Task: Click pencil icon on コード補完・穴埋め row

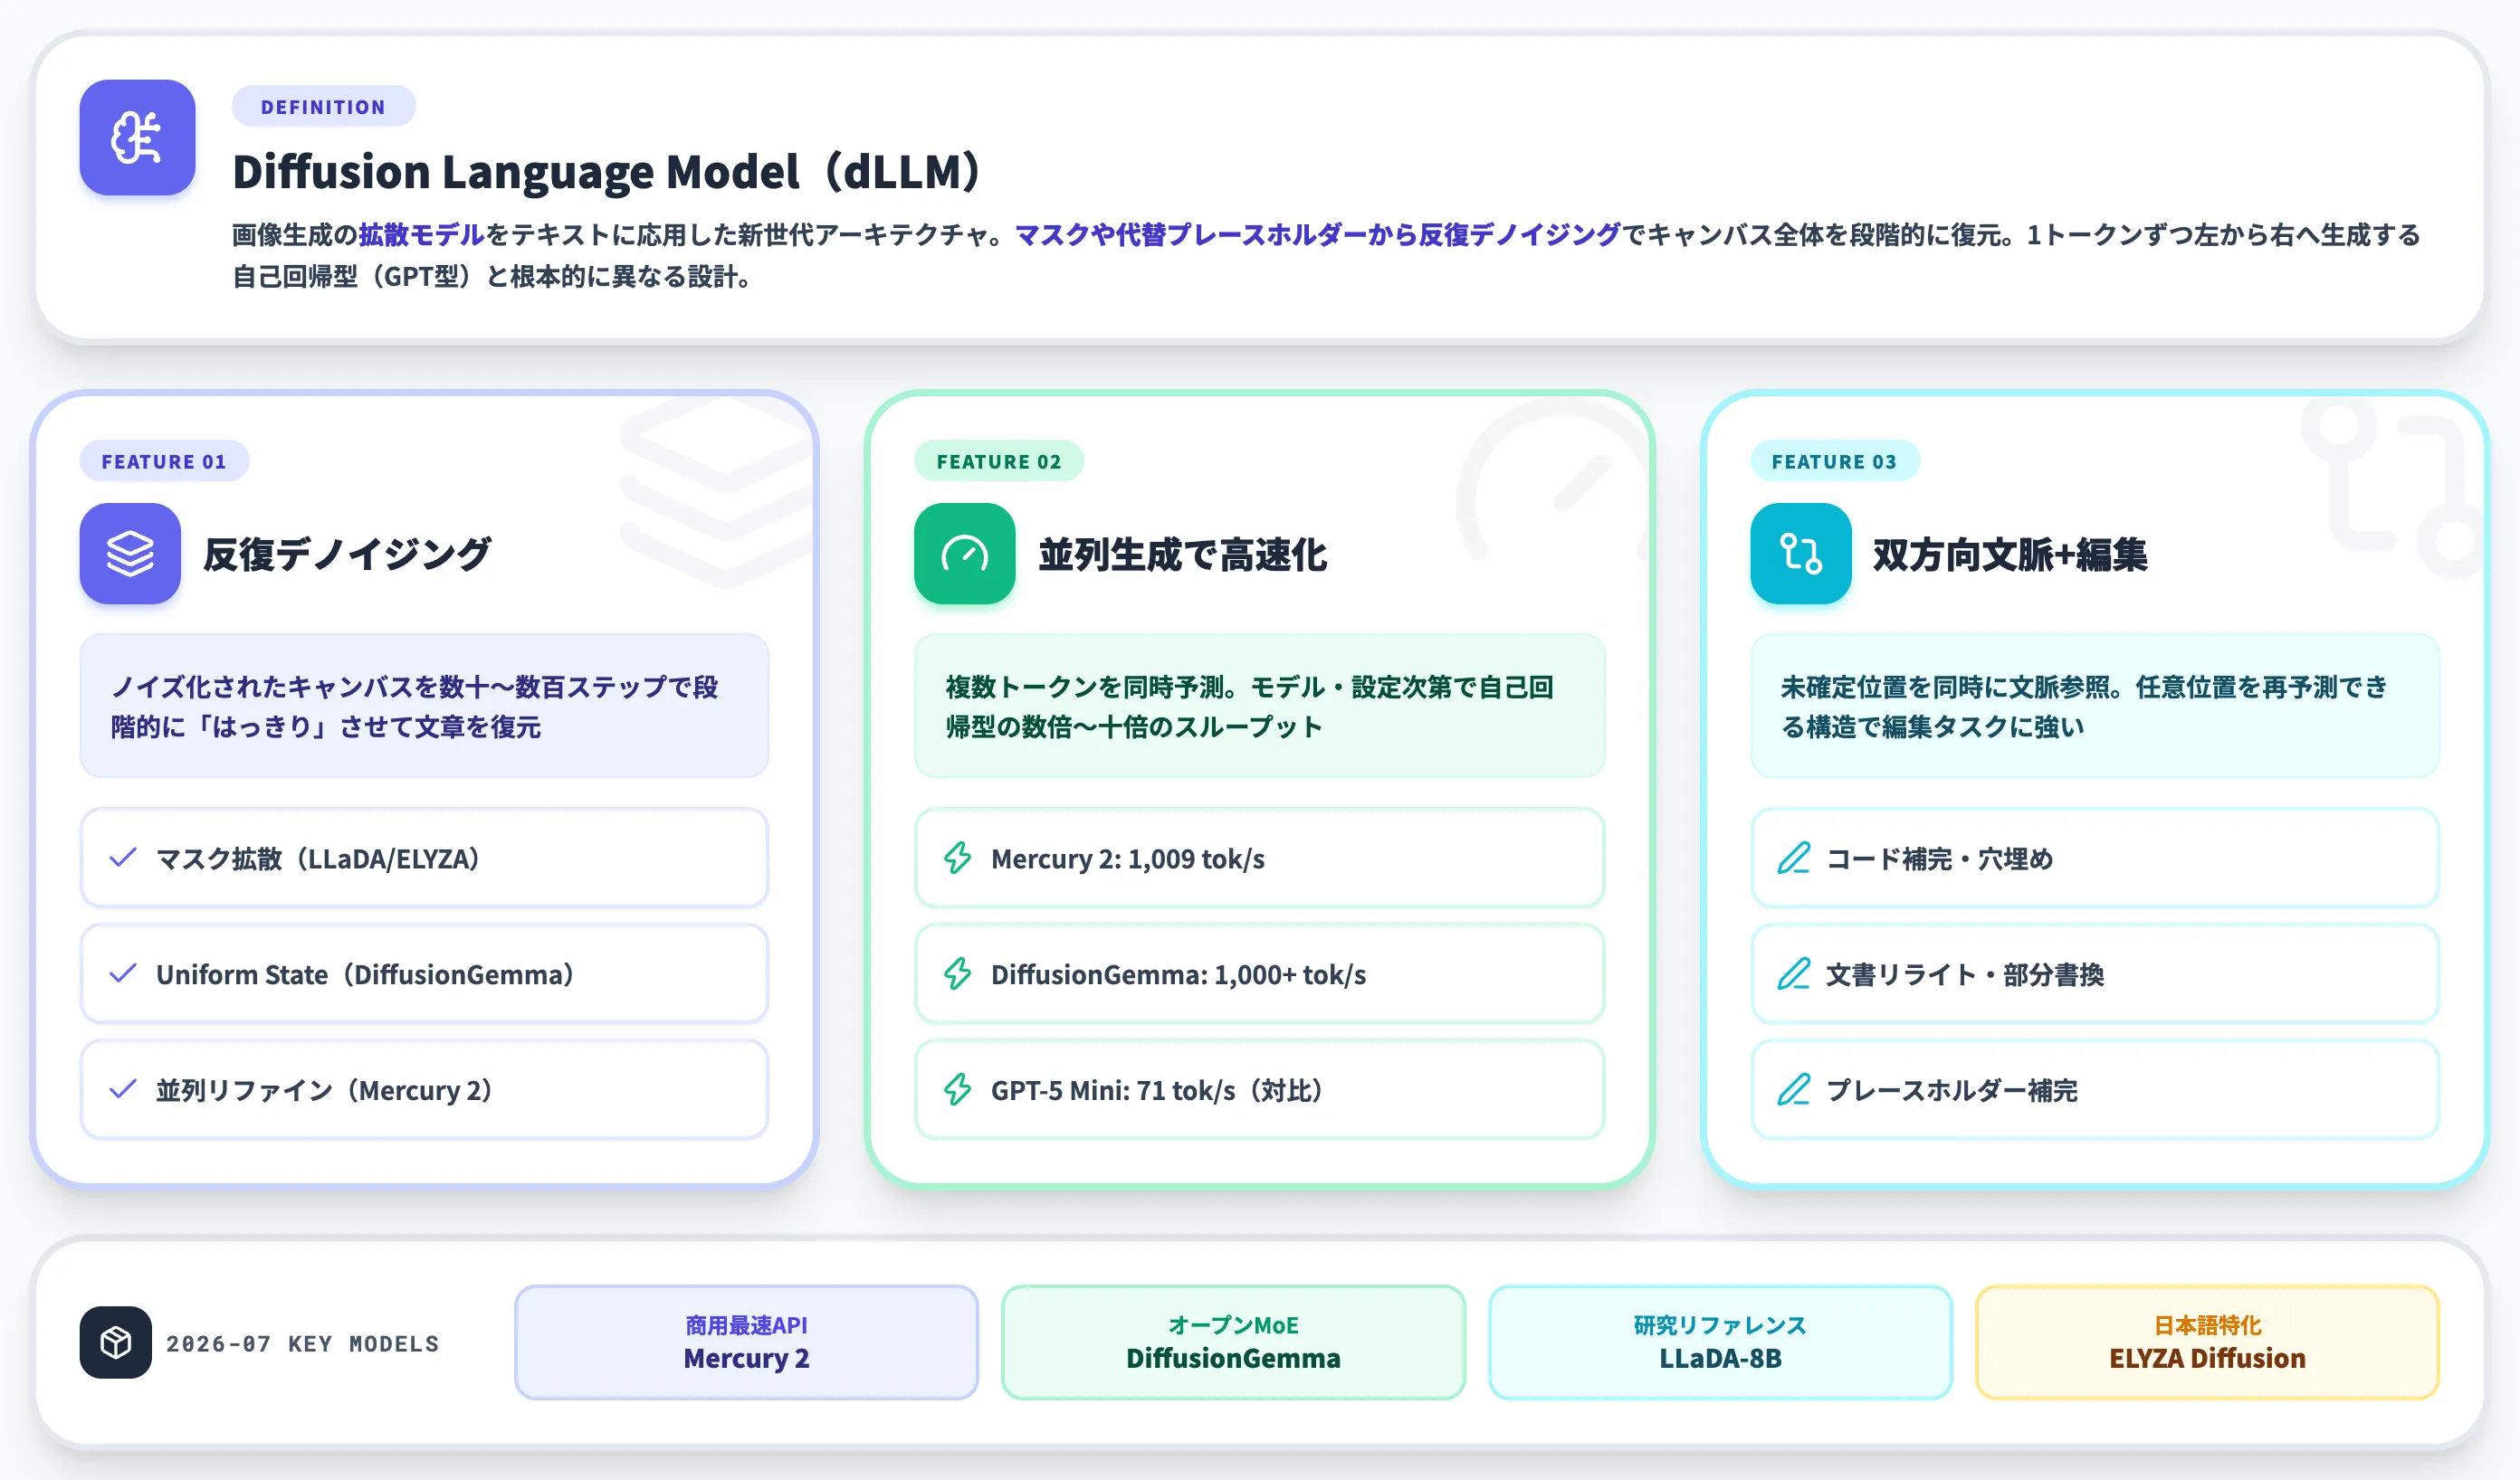Action: tap(1794, 858)
